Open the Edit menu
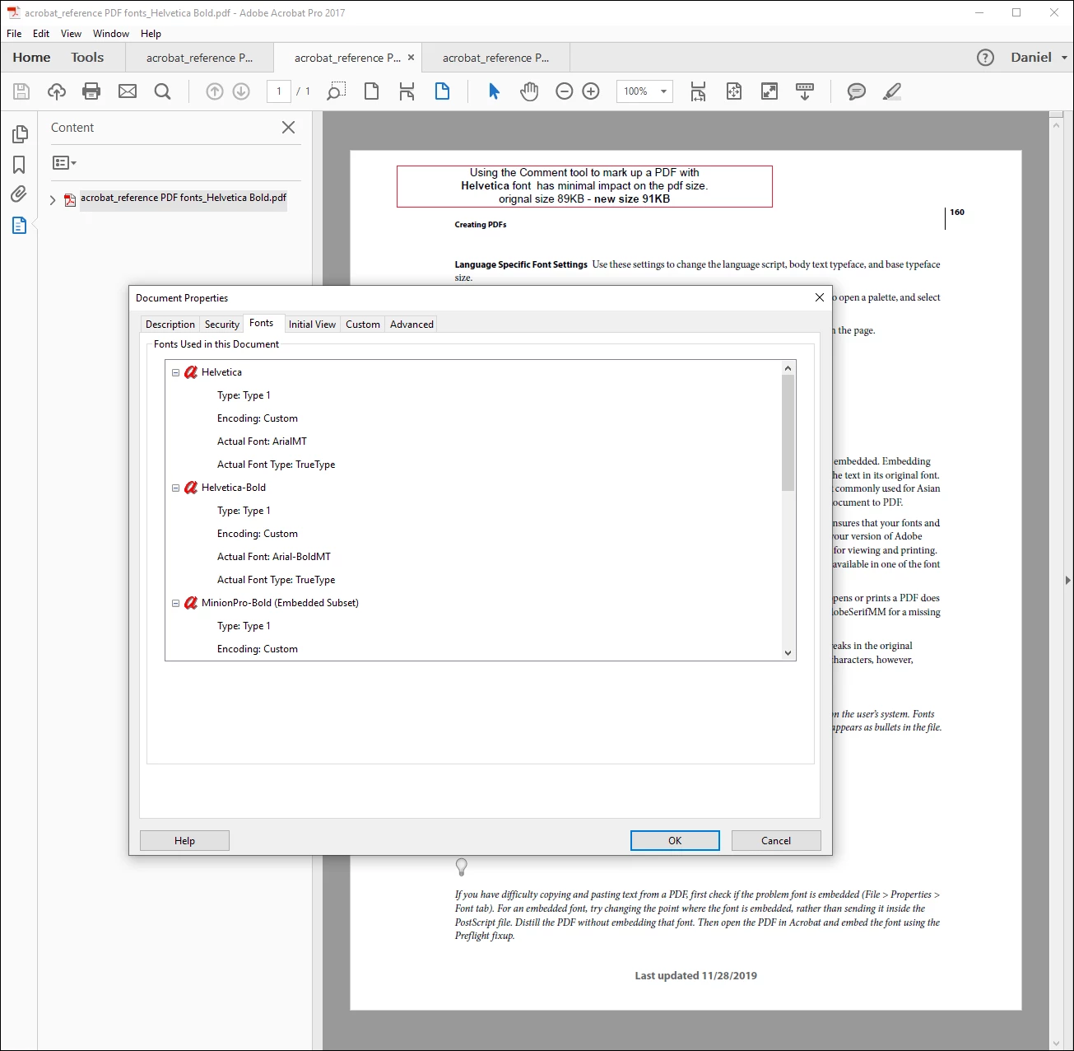This screenshot has height=1051, width=1074. tap(41, 34)
